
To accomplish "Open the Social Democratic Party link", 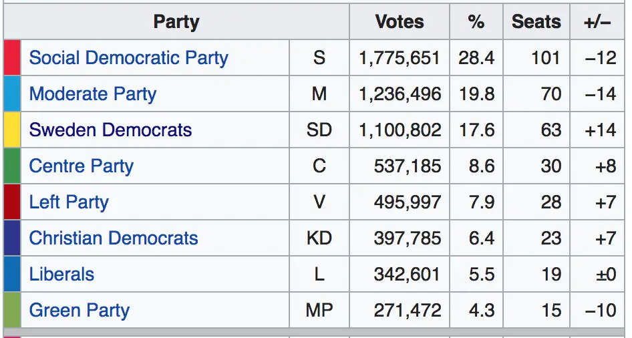I will [128, 58].
